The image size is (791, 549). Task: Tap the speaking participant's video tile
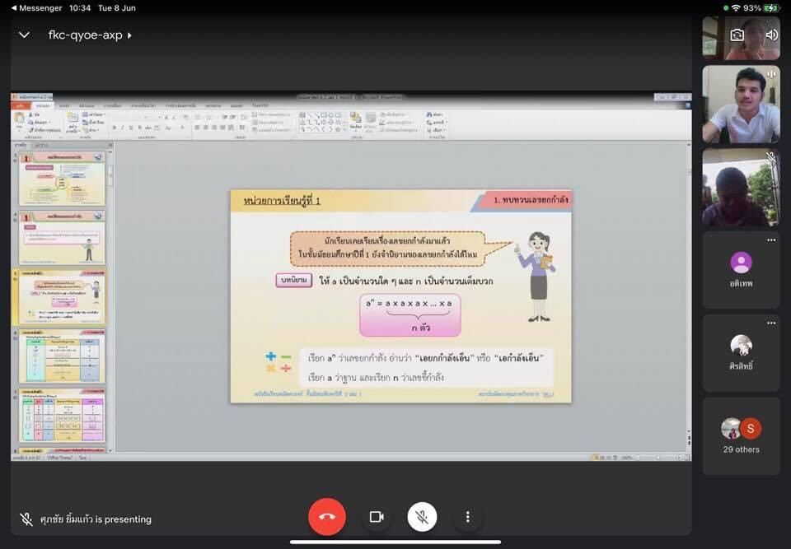(741, 105)
